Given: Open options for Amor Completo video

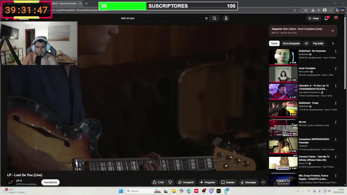Looking at the screenshot, I should (336, 69).
